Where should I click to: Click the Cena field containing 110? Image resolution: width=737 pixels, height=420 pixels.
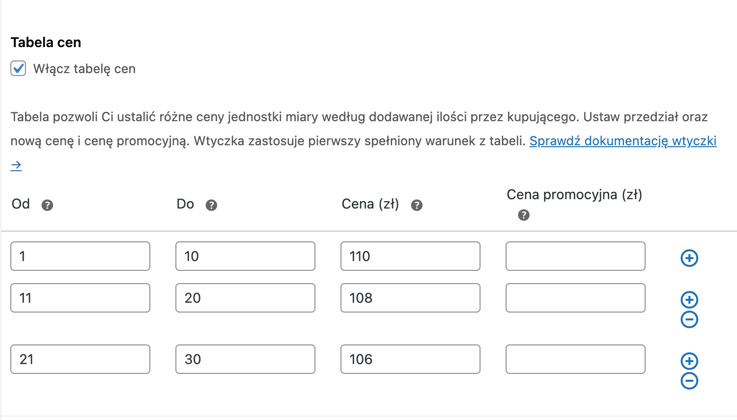point(410,256)
